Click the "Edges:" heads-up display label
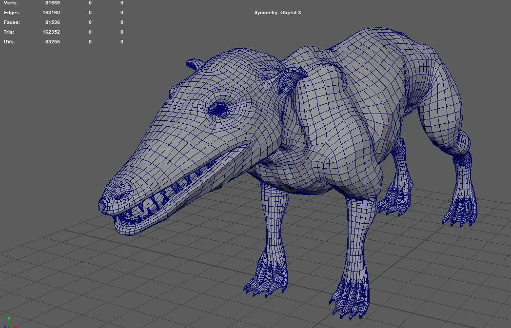 (12, 12)
